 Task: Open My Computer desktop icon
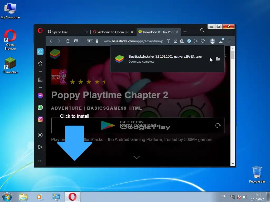(10, 11)
